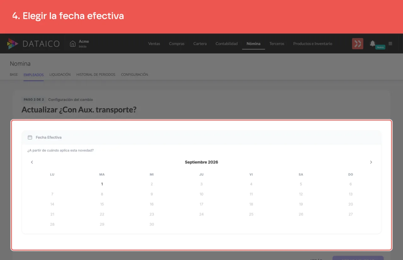Switch to the LIQUIDACIÓN tab
403x260 pixels.
(60, 75)
